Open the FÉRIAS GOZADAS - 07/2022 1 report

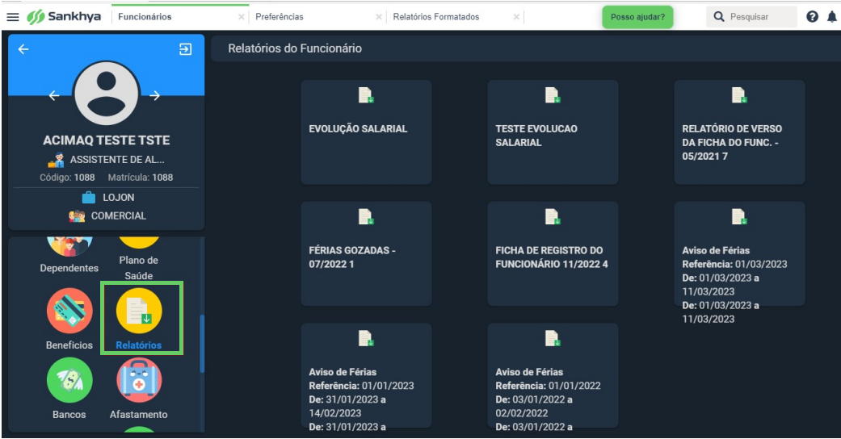pyautogui.click(x=366, y=254)
